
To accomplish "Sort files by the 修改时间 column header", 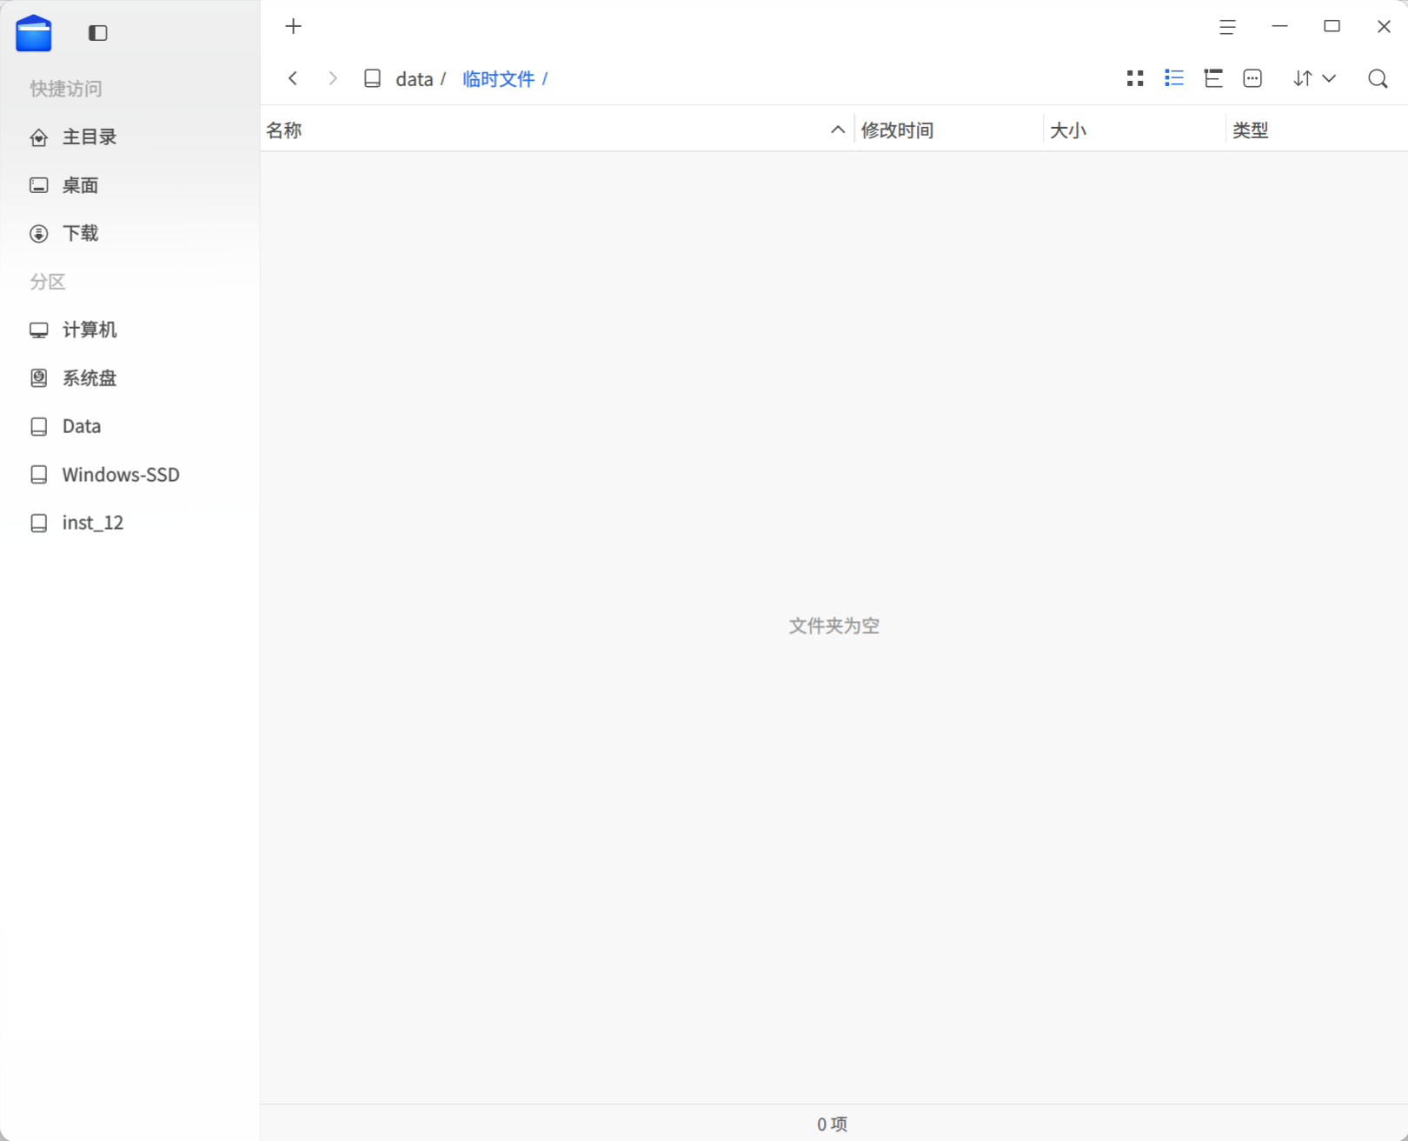I will (x=897, y=130).
